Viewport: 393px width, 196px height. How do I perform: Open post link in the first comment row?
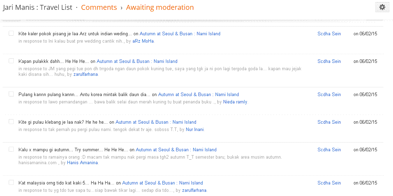pos(180,34)
